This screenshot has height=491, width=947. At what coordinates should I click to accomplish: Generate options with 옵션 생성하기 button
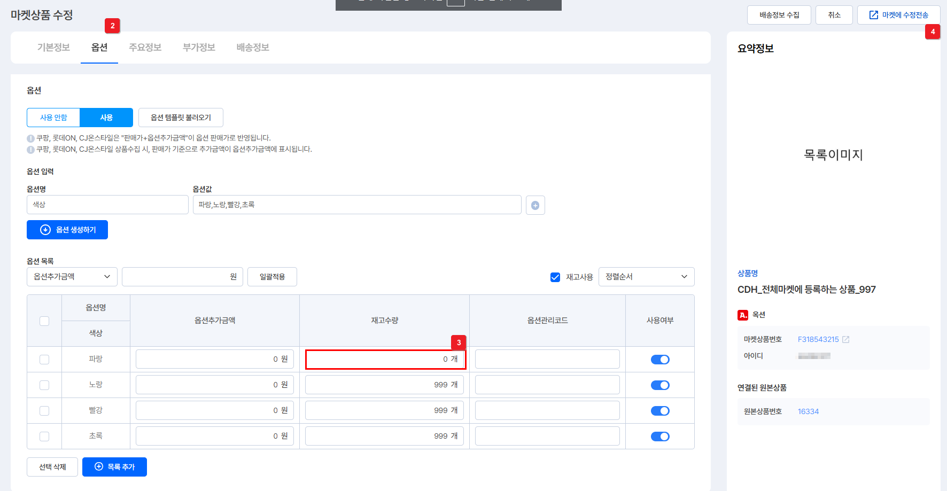[67, 230]
